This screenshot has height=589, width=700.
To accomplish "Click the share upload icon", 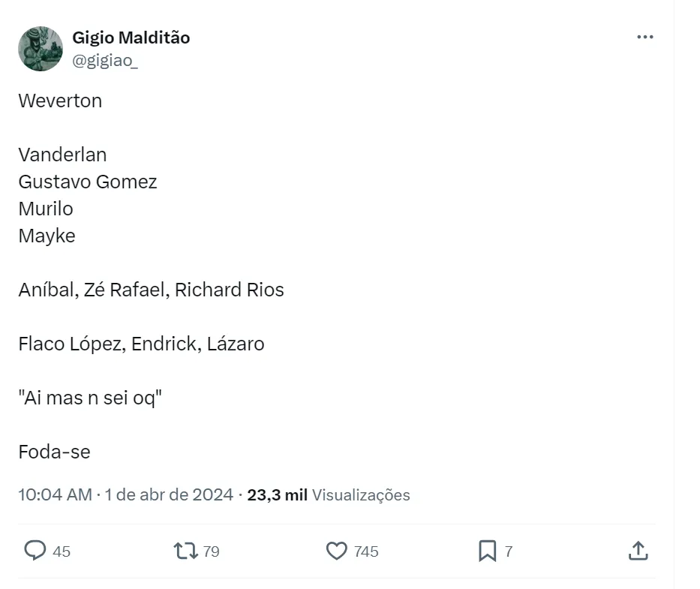I will click(x=638, y=551).
